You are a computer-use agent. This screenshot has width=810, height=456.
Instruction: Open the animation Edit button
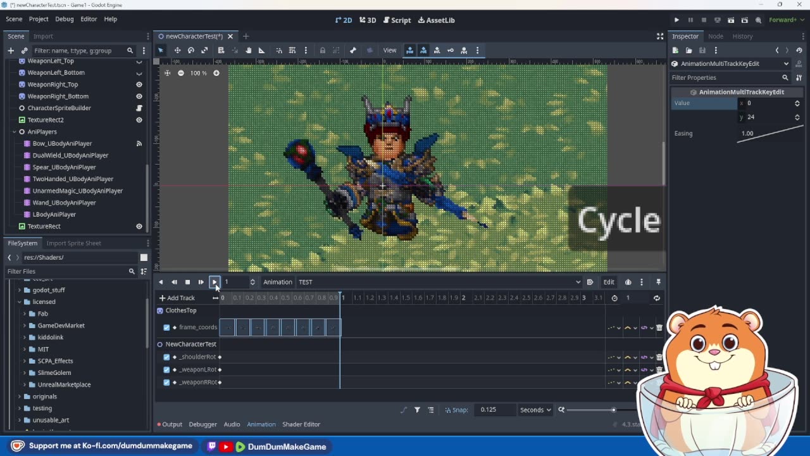click(x=609, y=282)
